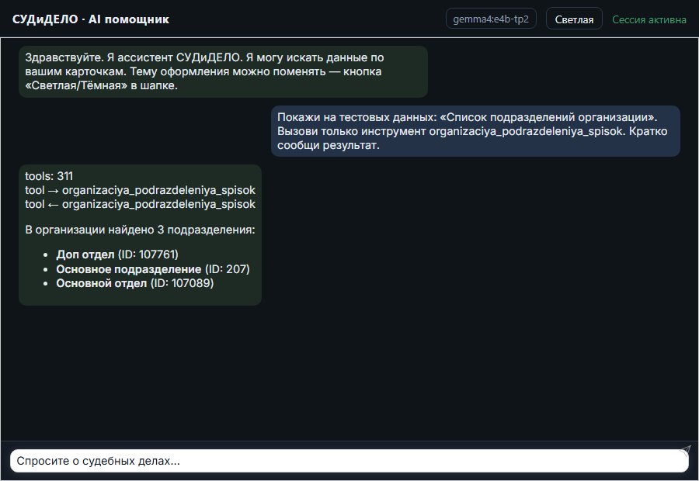
Task: Open the gemma4:e4b-tp2 model selector
Action: 491,19
